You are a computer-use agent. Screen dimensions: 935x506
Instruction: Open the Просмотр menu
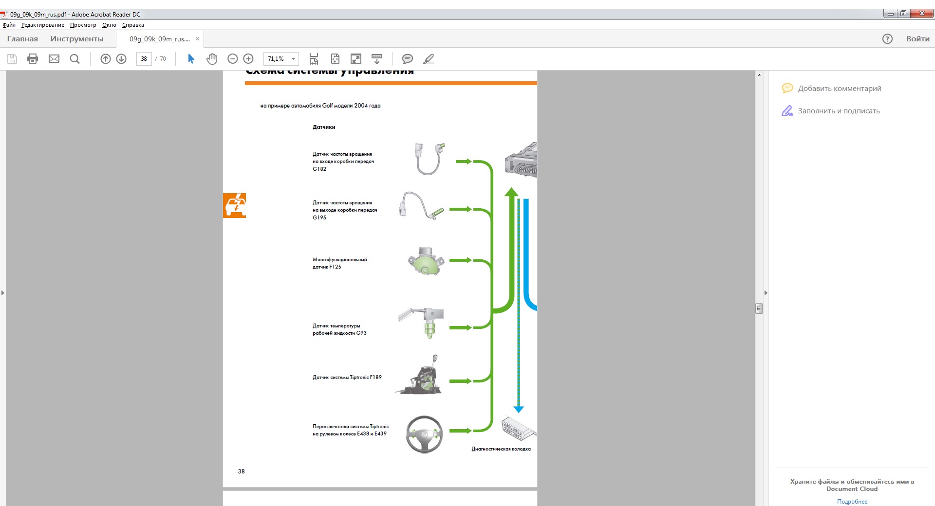point(83,25)
